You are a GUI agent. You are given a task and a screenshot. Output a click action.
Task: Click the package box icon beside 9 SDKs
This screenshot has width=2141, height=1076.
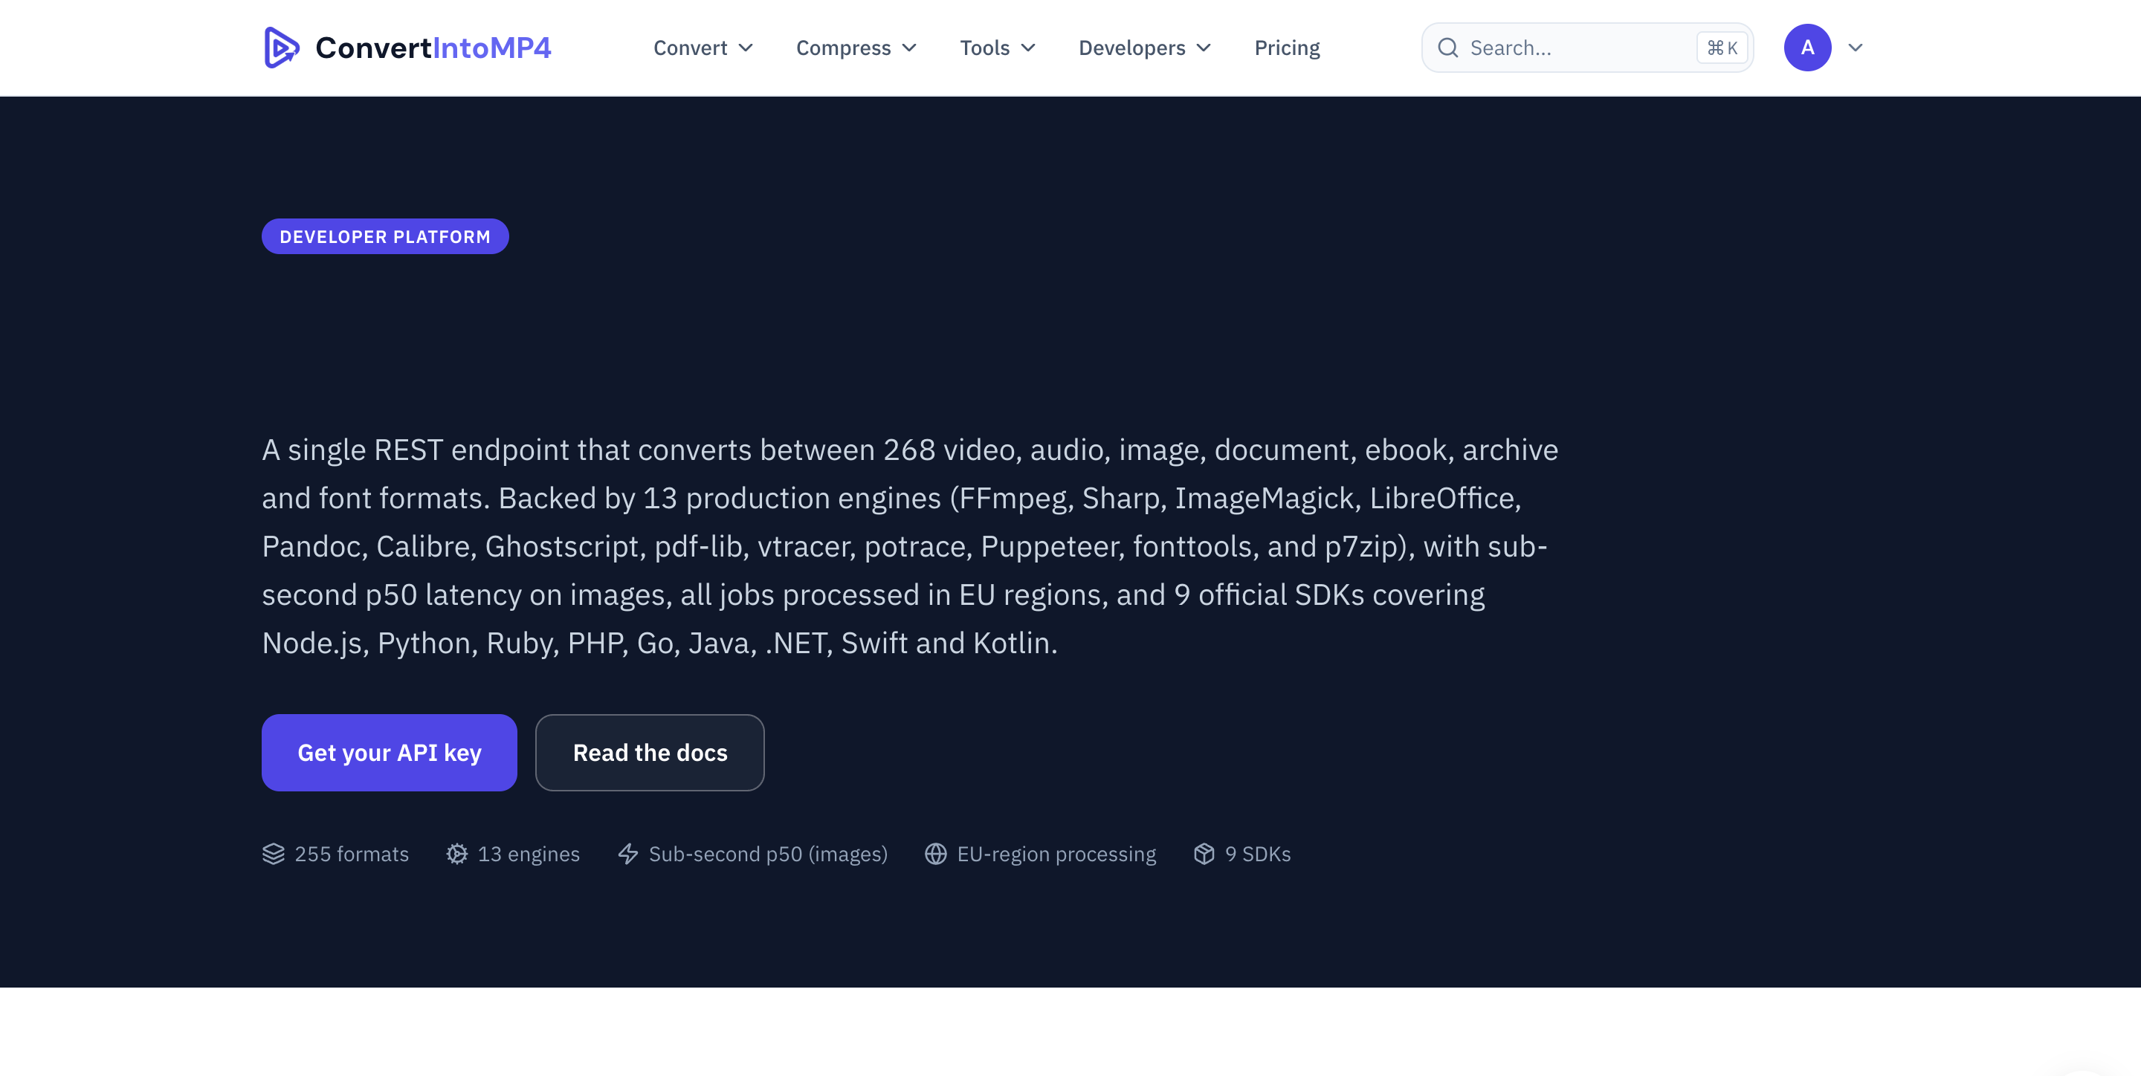click(x=1204, y=854)
